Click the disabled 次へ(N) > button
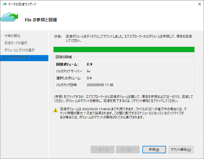Screen dimensions: 204x159 pyautogui.click(x=128, y=149)
